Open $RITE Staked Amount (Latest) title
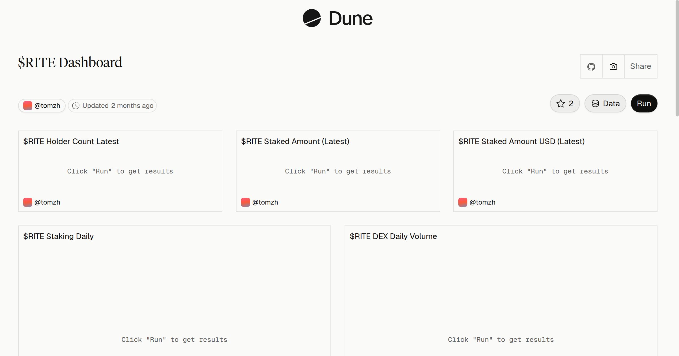The width and height of the screenshot is (679, 356). (x=295, y=141)
